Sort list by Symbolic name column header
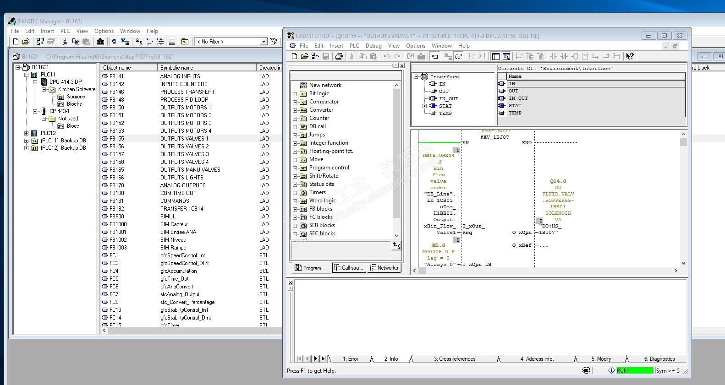Screen dimensions: 725x385 207,67
